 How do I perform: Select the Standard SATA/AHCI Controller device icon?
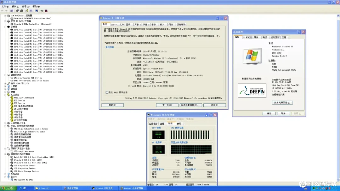(12, 19)
